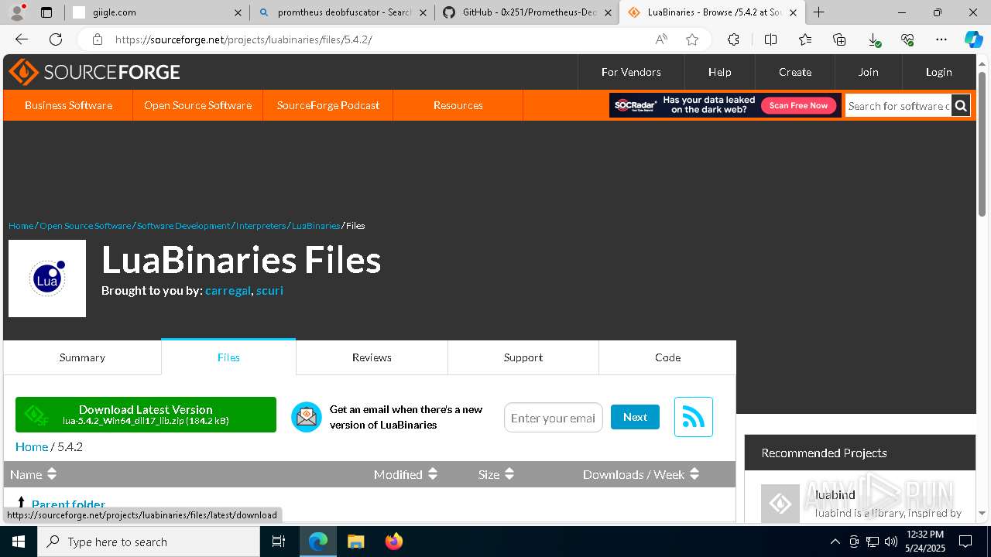Screen dimensions: 991x557
Task: Sort by Name column arrows
Action: click(52, 474)
